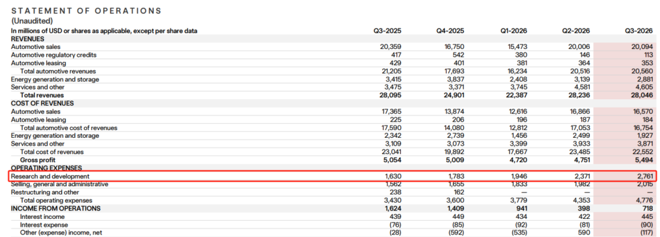Viewport: 660px width, 237px height.
Task: Select the COST OF REVENUES section header
Action: tap(43, 104)
